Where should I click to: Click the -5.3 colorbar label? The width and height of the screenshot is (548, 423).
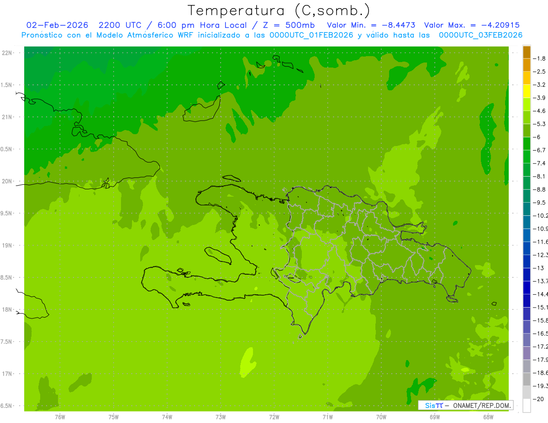[x=539, y=124]
